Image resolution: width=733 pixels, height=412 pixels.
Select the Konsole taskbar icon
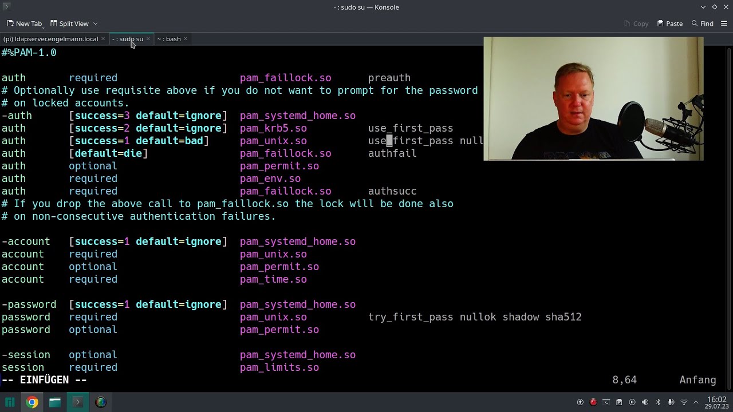coord(78,402)
